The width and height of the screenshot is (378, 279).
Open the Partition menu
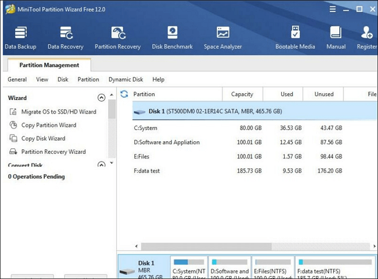[x=88, y=79]
